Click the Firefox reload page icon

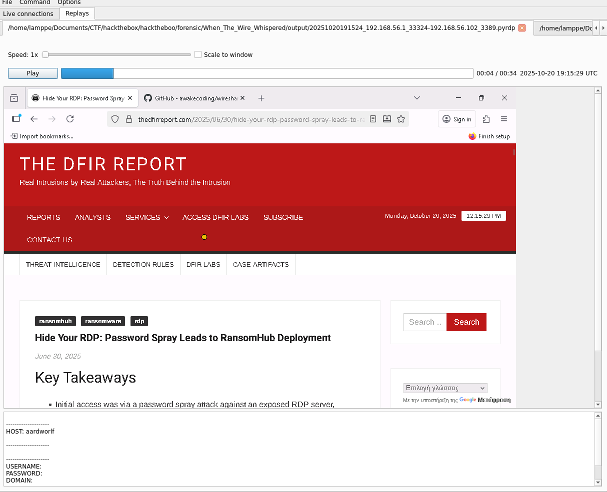70,119
